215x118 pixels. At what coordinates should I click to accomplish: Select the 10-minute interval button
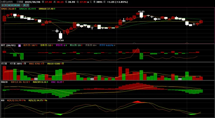[x=9, y=5]
